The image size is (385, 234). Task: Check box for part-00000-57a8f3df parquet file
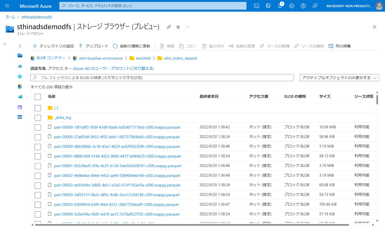(x=38, y=137)
